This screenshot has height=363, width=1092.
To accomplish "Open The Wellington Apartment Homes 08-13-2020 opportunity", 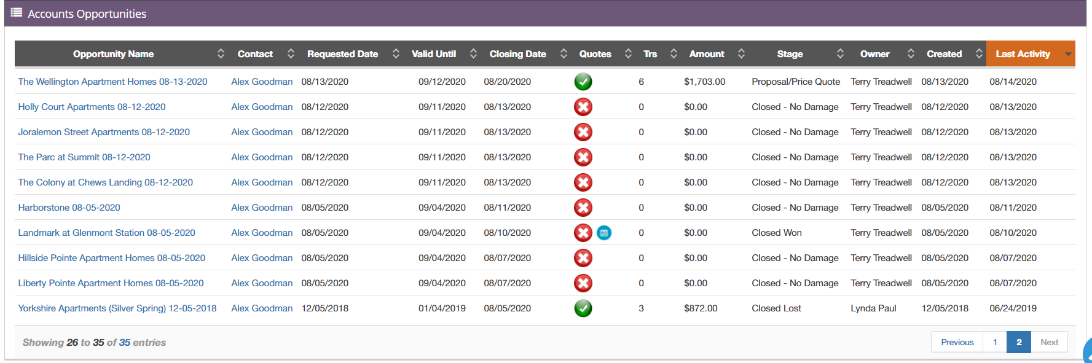I will (112, 82).
